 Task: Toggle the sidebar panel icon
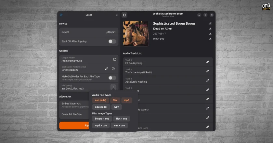124,15
